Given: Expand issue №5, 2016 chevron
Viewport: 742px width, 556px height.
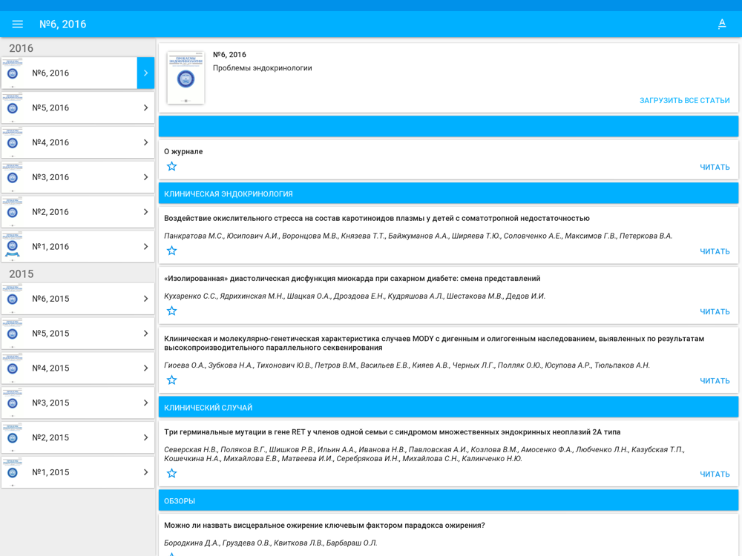Looking at the screenshot, I should pos(145,107).
